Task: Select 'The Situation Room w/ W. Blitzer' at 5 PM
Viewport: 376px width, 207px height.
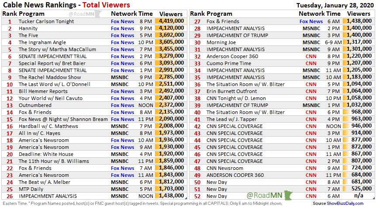Action: tap(245, 84)
